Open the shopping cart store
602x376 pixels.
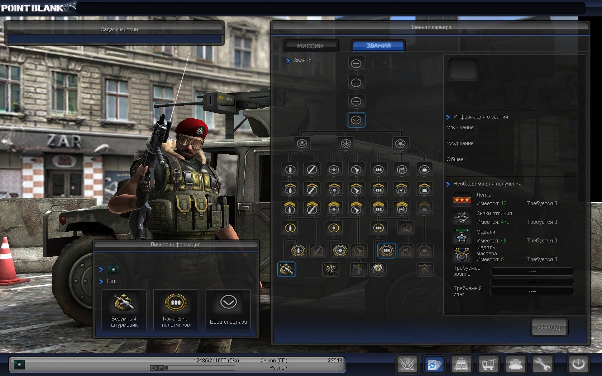click(x=488, y=365)
